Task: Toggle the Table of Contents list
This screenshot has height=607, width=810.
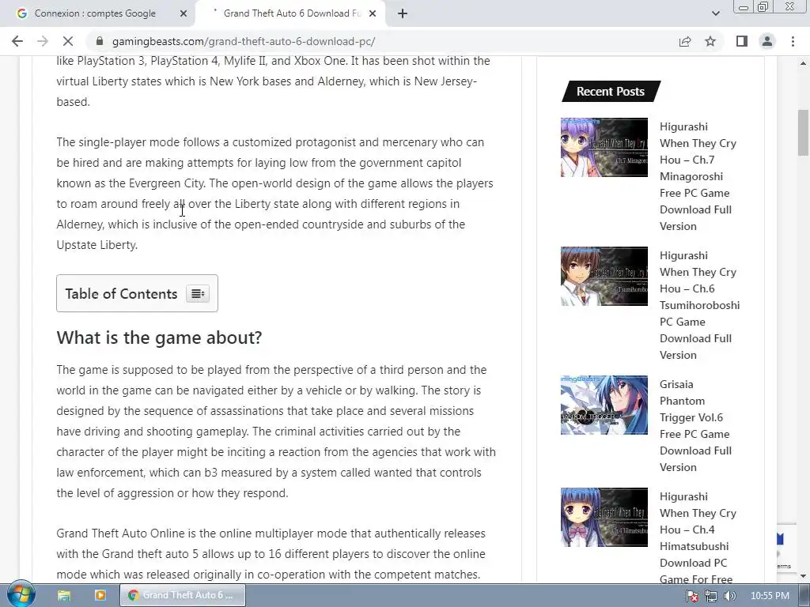Action: click(x=198, y=294)
